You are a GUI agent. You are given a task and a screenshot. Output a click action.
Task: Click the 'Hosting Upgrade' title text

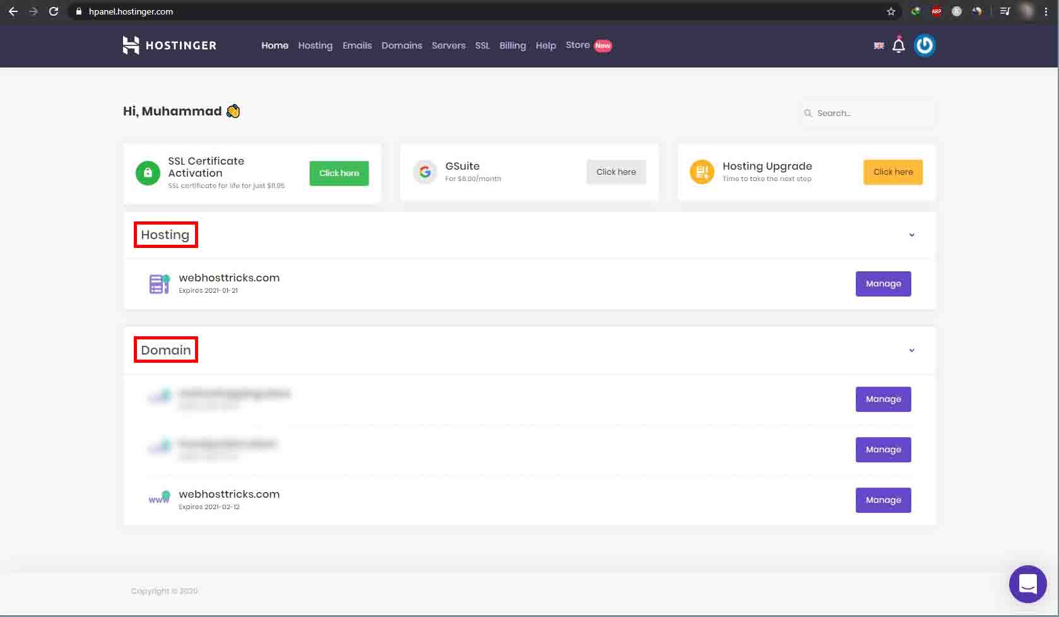[767, 166]
